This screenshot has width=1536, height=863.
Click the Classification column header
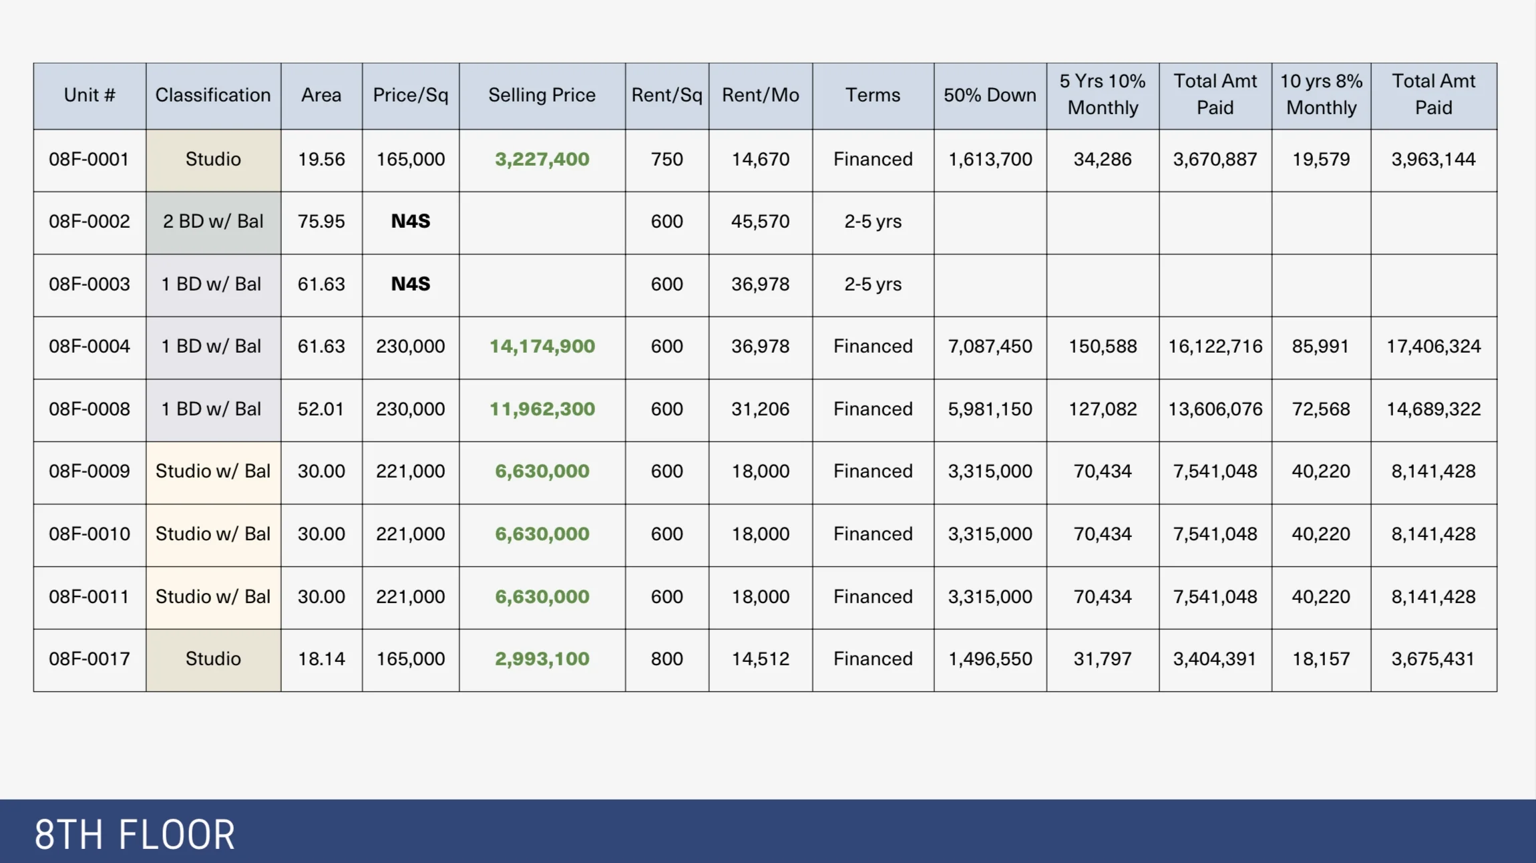213,95
